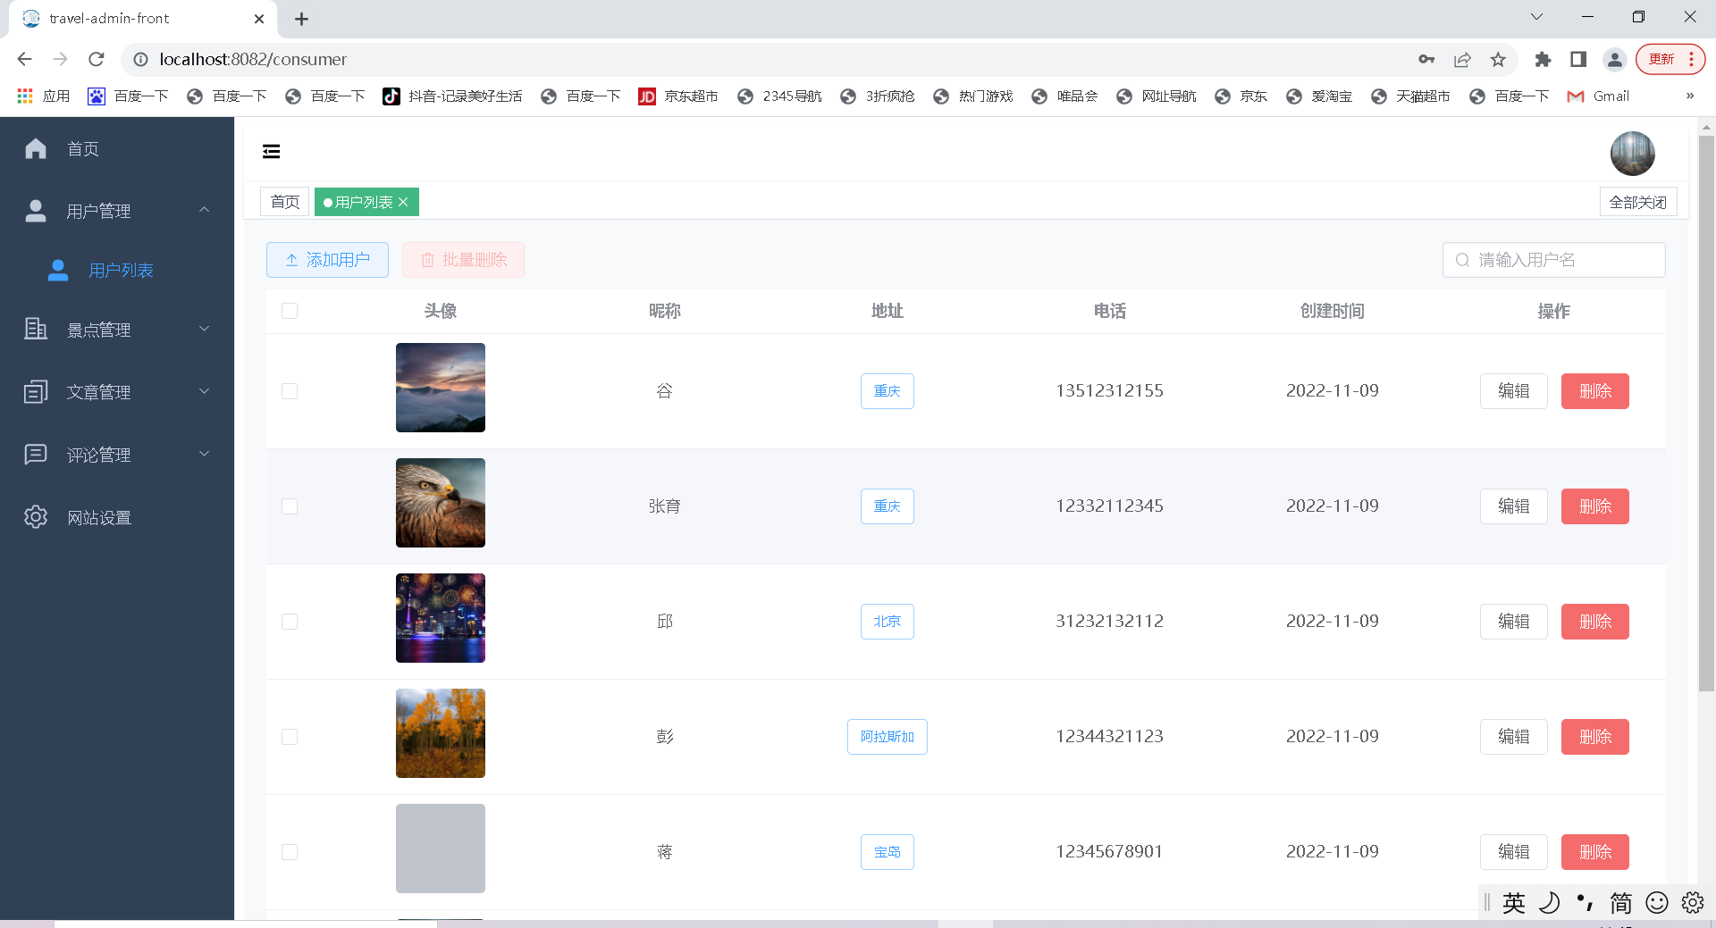Open a new browser tab with plus icon
Screen dimensions: 1716x928
pyautogui.click(x=302, y=19)
